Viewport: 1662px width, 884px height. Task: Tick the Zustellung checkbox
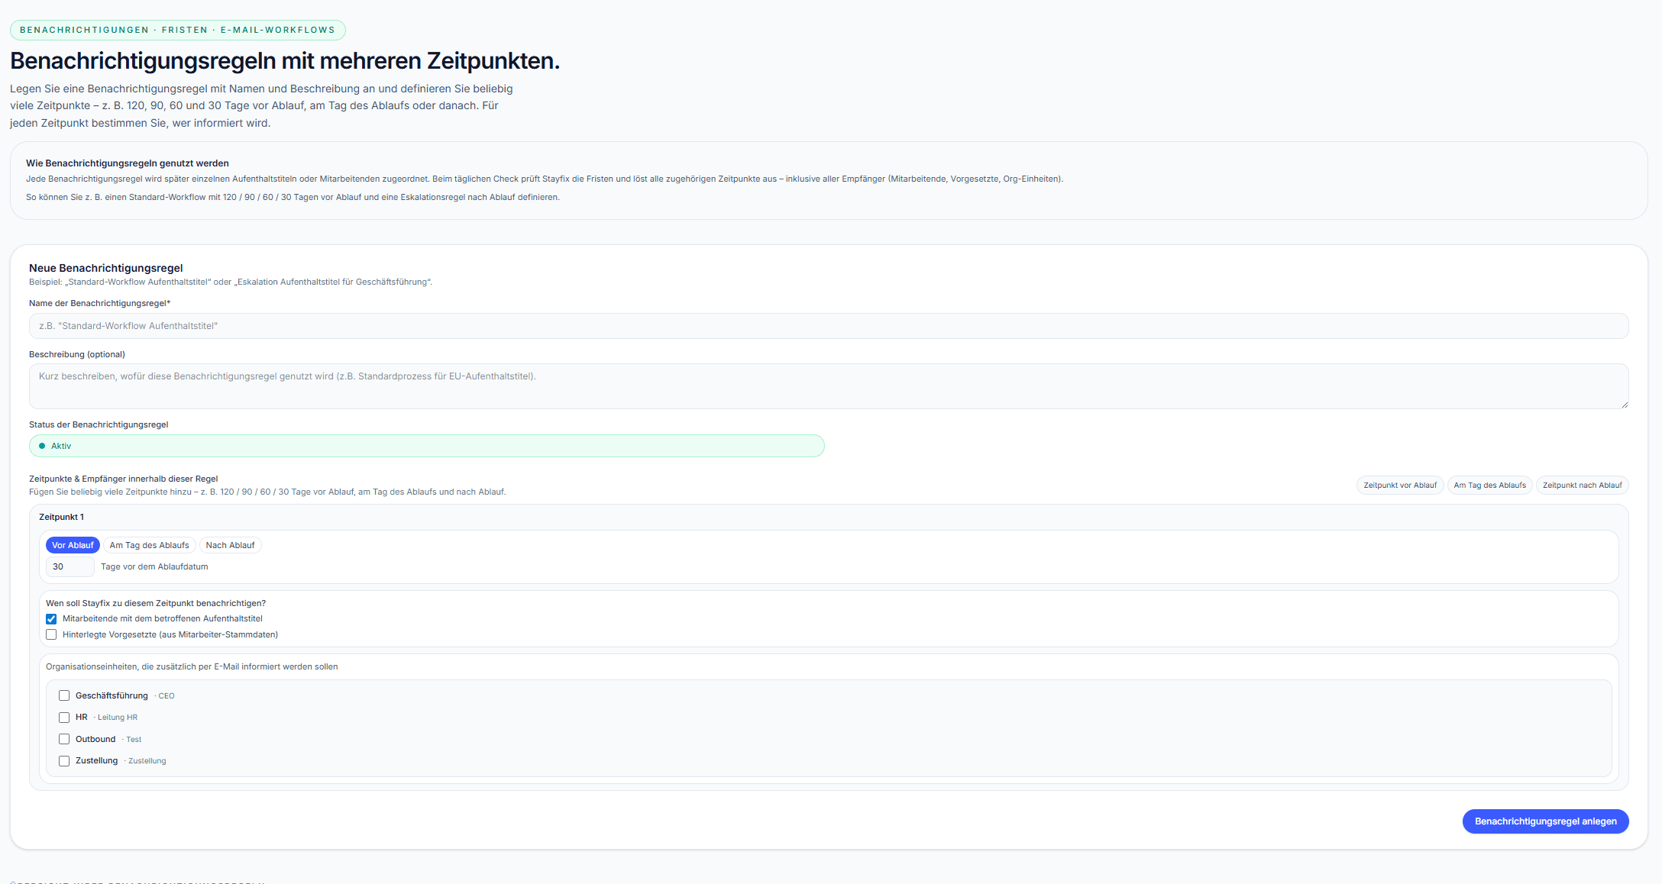(x=64, y=761)
